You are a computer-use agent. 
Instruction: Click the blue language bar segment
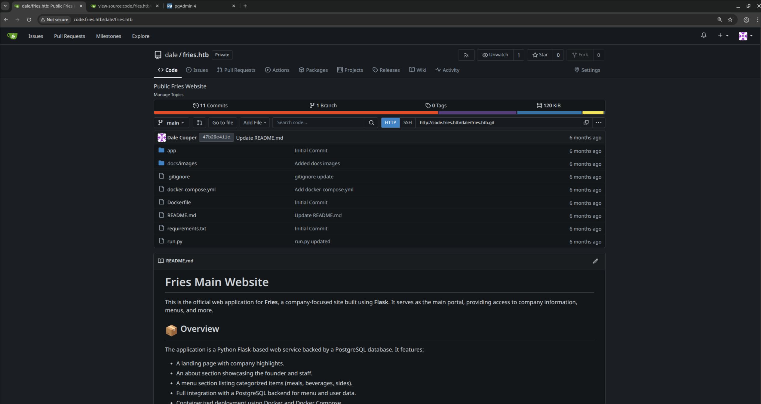(x=549, y=113)
